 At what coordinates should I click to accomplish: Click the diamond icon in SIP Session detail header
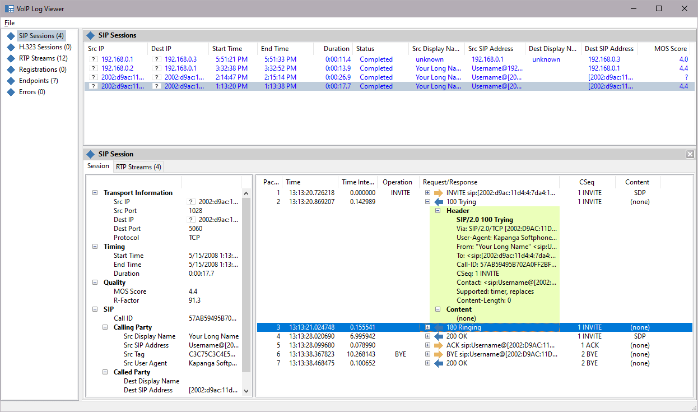(91, 154)
